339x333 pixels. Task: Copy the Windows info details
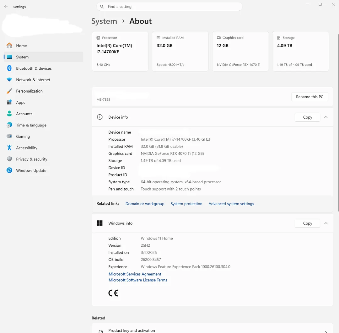(x=307, y=223)
